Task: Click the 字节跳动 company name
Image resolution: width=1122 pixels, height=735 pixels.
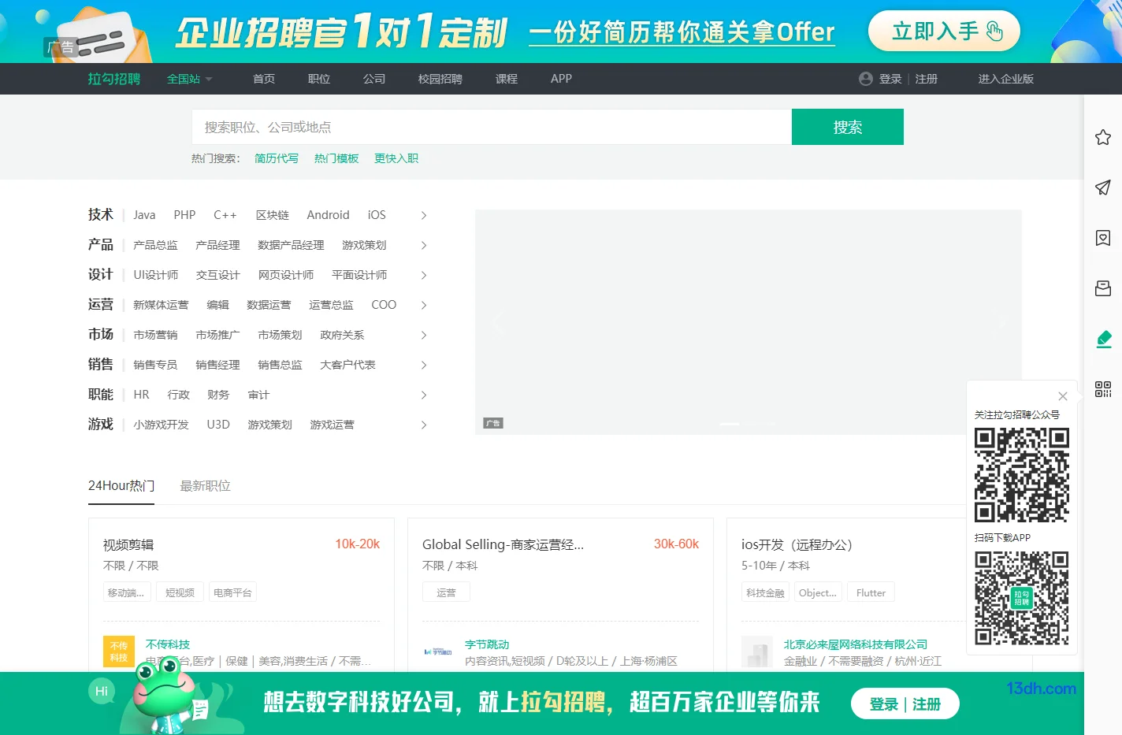Action: (487, 644)
